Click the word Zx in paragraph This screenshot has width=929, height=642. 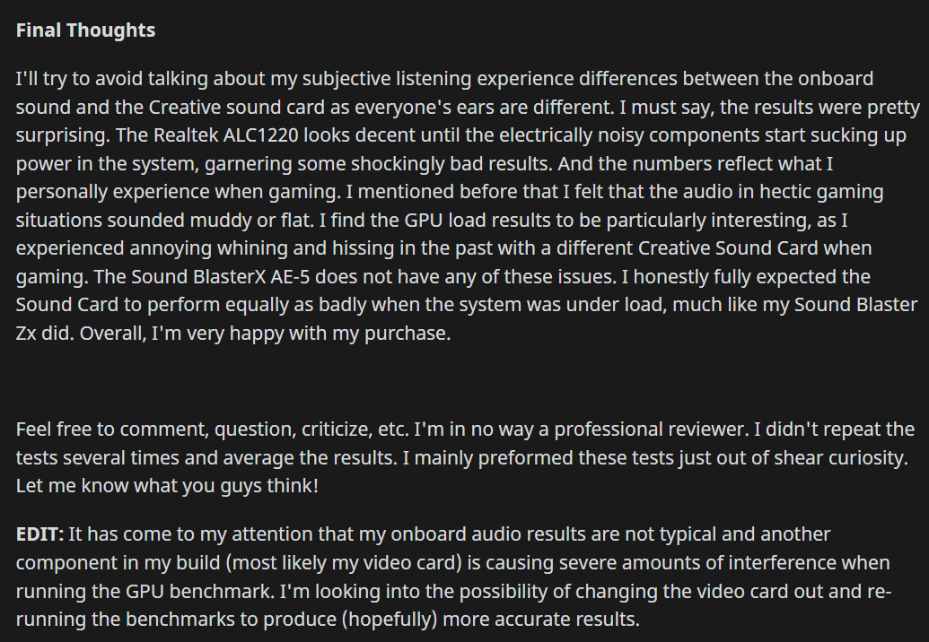click(x=26, y=334)
